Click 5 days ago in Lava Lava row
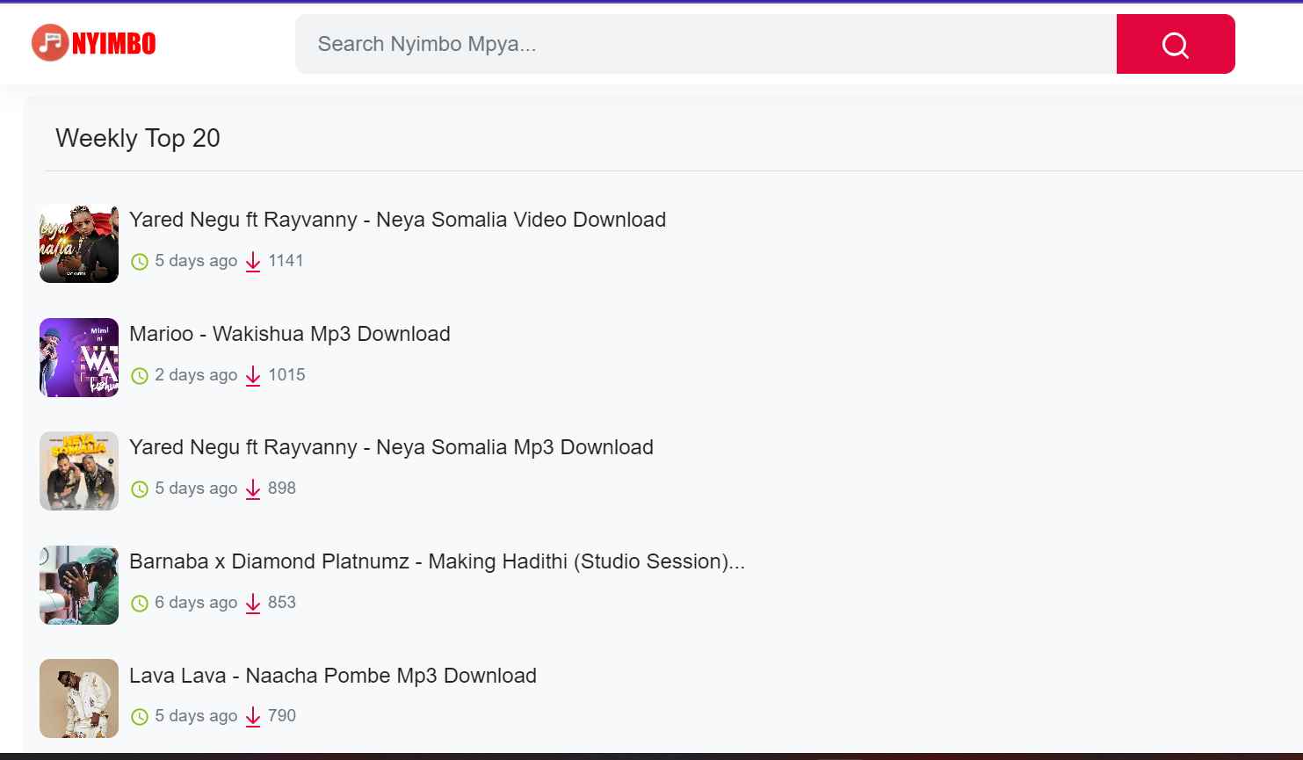1303x760 pixels. tap(196, 716)
